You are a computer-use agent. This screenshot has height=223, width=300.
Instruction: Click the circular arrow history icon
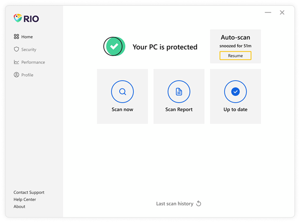click(198, 204)
